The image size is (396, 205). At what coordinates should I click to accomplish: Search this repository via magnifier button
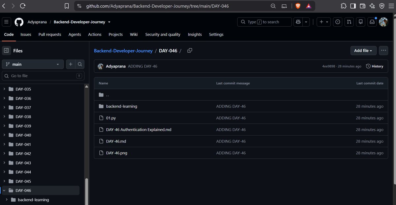pos(80,64)
